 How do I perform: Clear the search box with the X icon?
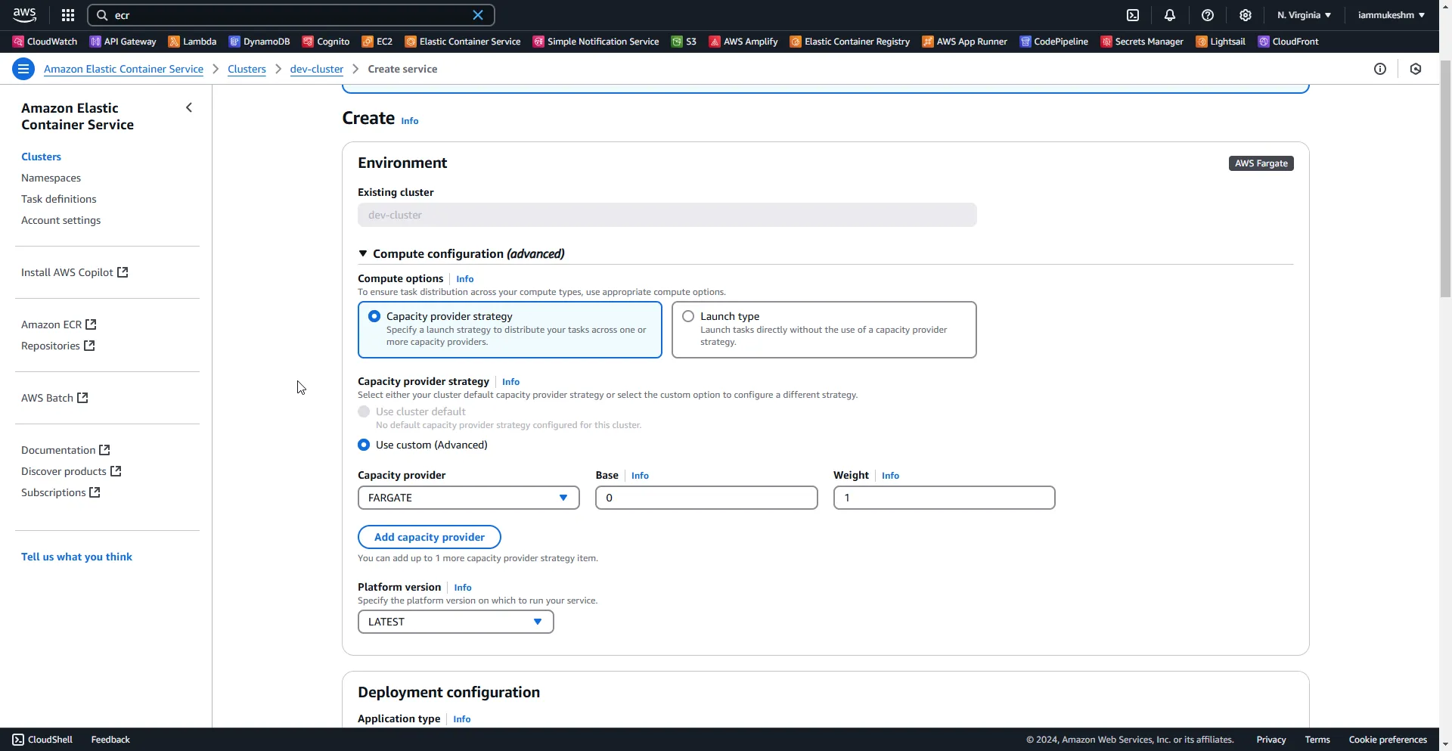click(x=478, y=15)
